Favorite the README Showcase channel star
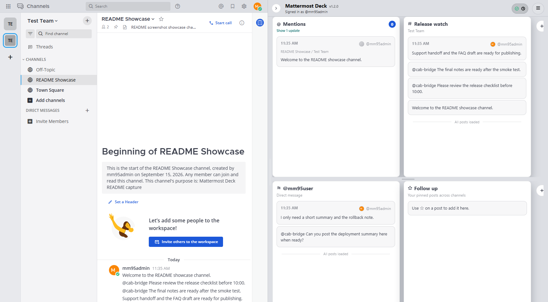 [161, 19]
